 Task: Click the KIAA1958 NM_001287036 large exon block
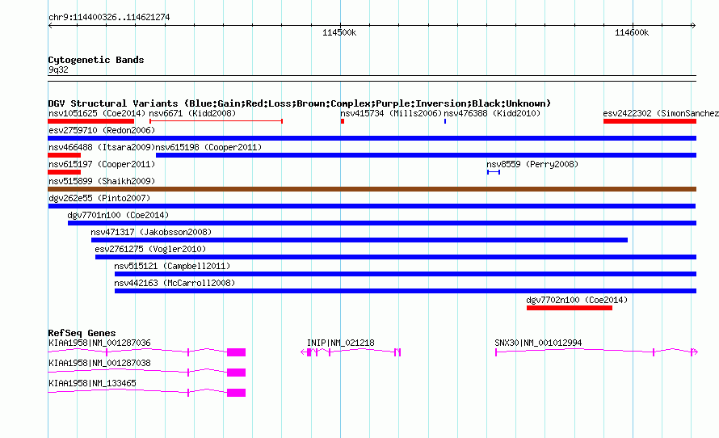[x=236, y=352]
